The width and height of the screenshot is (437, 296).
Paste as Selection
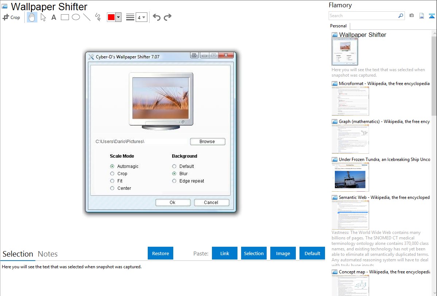(x=254, y=253)
